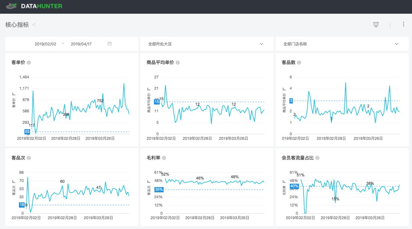Image resolution: width=412 pixels, height=229 pixels.
Task: Click the 40% reference line label in 会员客流量占比 chart
Action: [294, 186]
